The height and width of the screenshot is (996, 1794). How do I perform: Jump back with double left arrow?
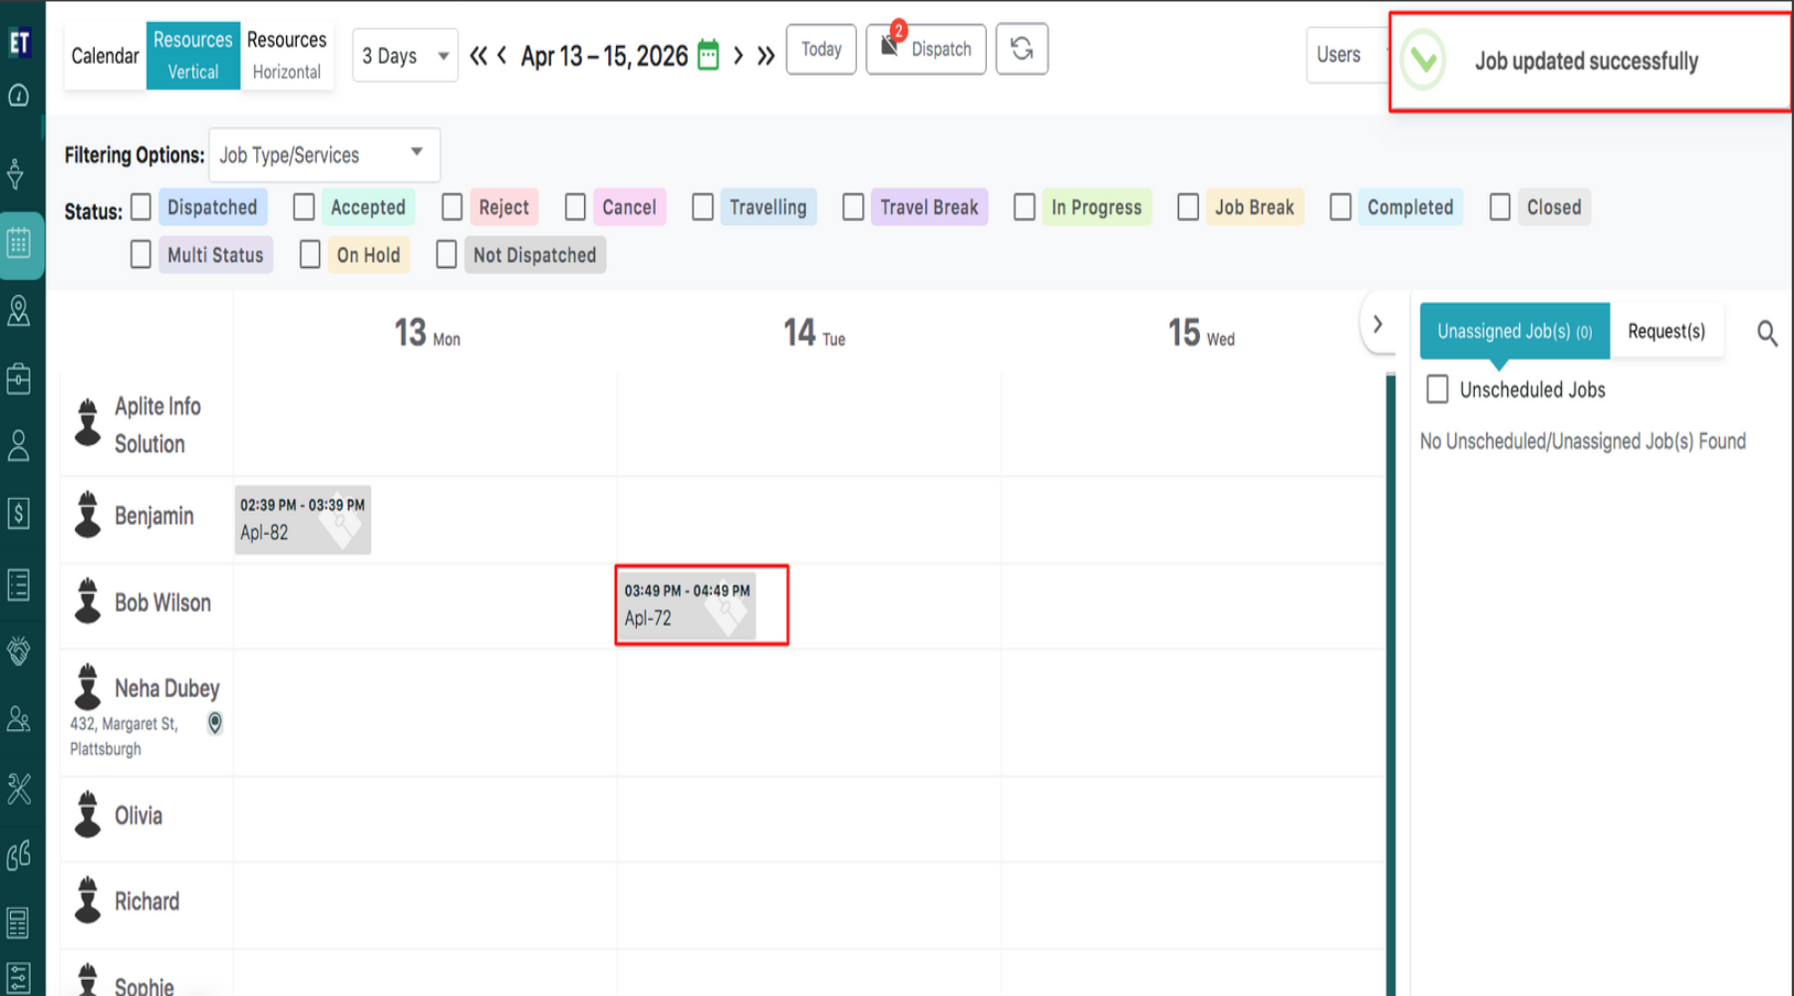point(478,56)
